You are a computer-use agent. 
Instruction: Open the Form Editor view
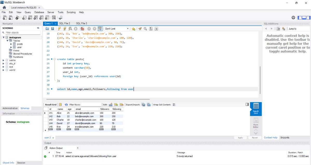256,122
